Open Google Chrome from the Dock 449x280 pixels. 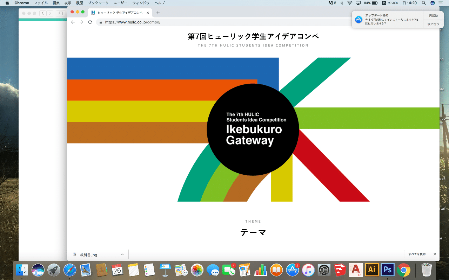[x=404, y=270]
